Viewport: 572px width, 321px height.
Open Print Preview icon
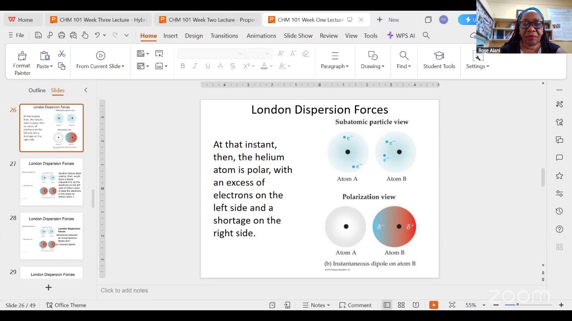pos(73,35)
